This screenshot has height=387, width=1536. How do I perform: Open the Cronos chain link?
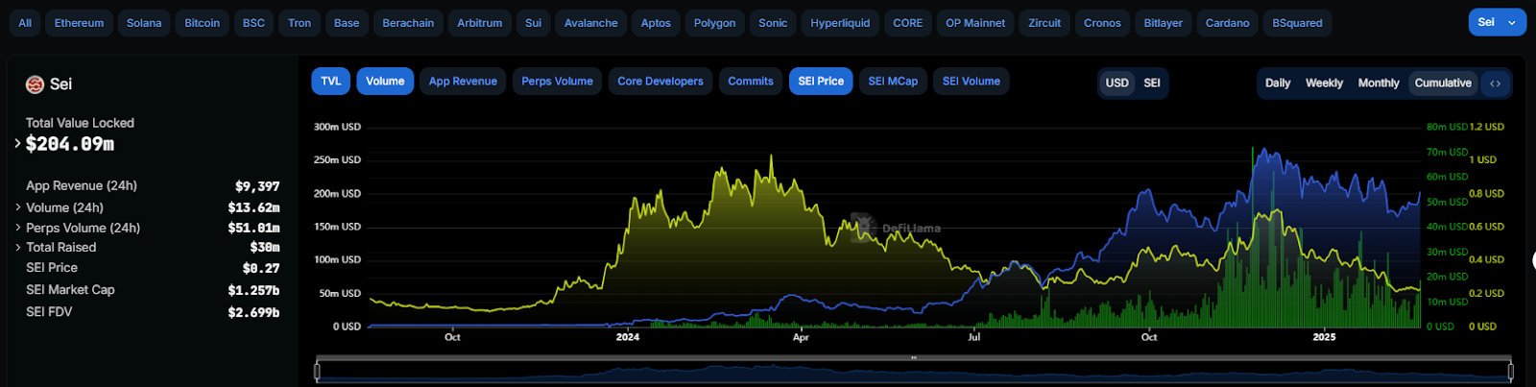(x=1102, y=23)
